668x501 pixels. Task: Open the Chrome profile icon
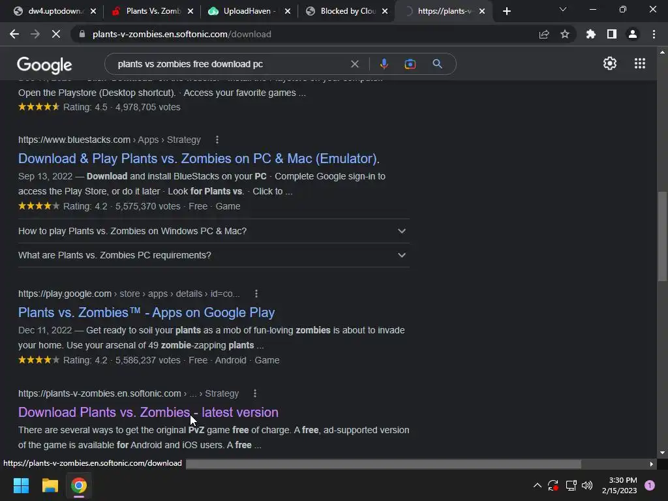click(x=633, y=34)
